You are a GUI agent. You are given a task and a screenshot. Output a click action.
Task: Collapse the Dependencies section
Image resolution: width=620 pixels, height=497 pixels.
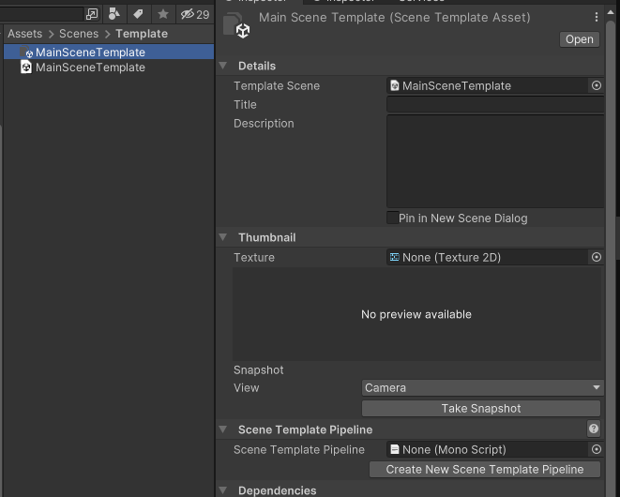click(x=223, y=490)
